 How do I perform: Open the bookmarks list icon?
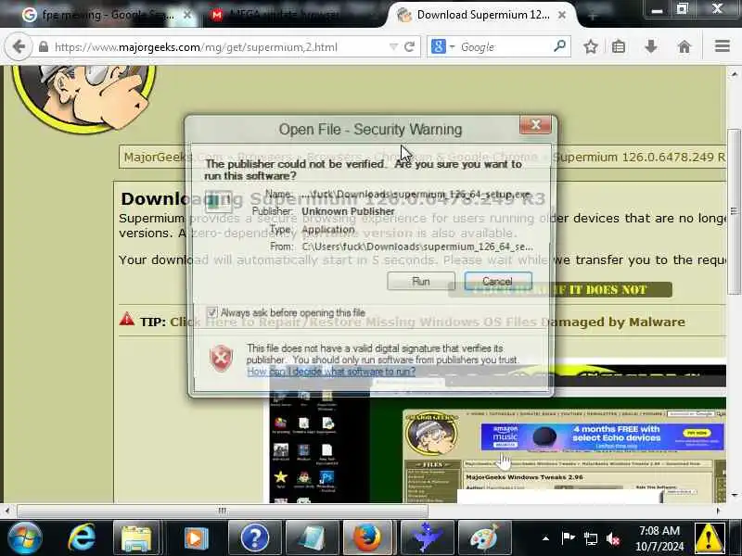click(x=619, y=47)
